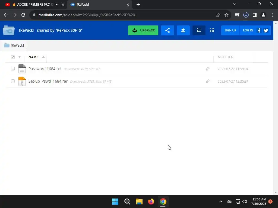
Task: Open the Windows Start menu
Action: click(115, 201)
